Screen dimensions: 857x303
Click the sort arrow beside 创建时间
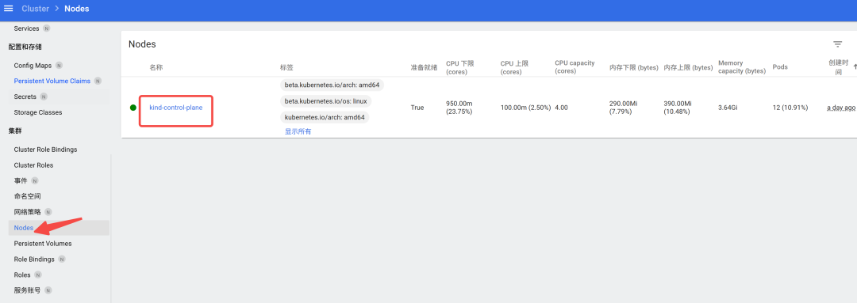855,66
